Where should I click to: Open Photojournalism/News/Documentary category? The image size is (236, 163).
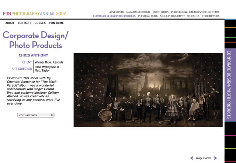(x=195, y=12)
